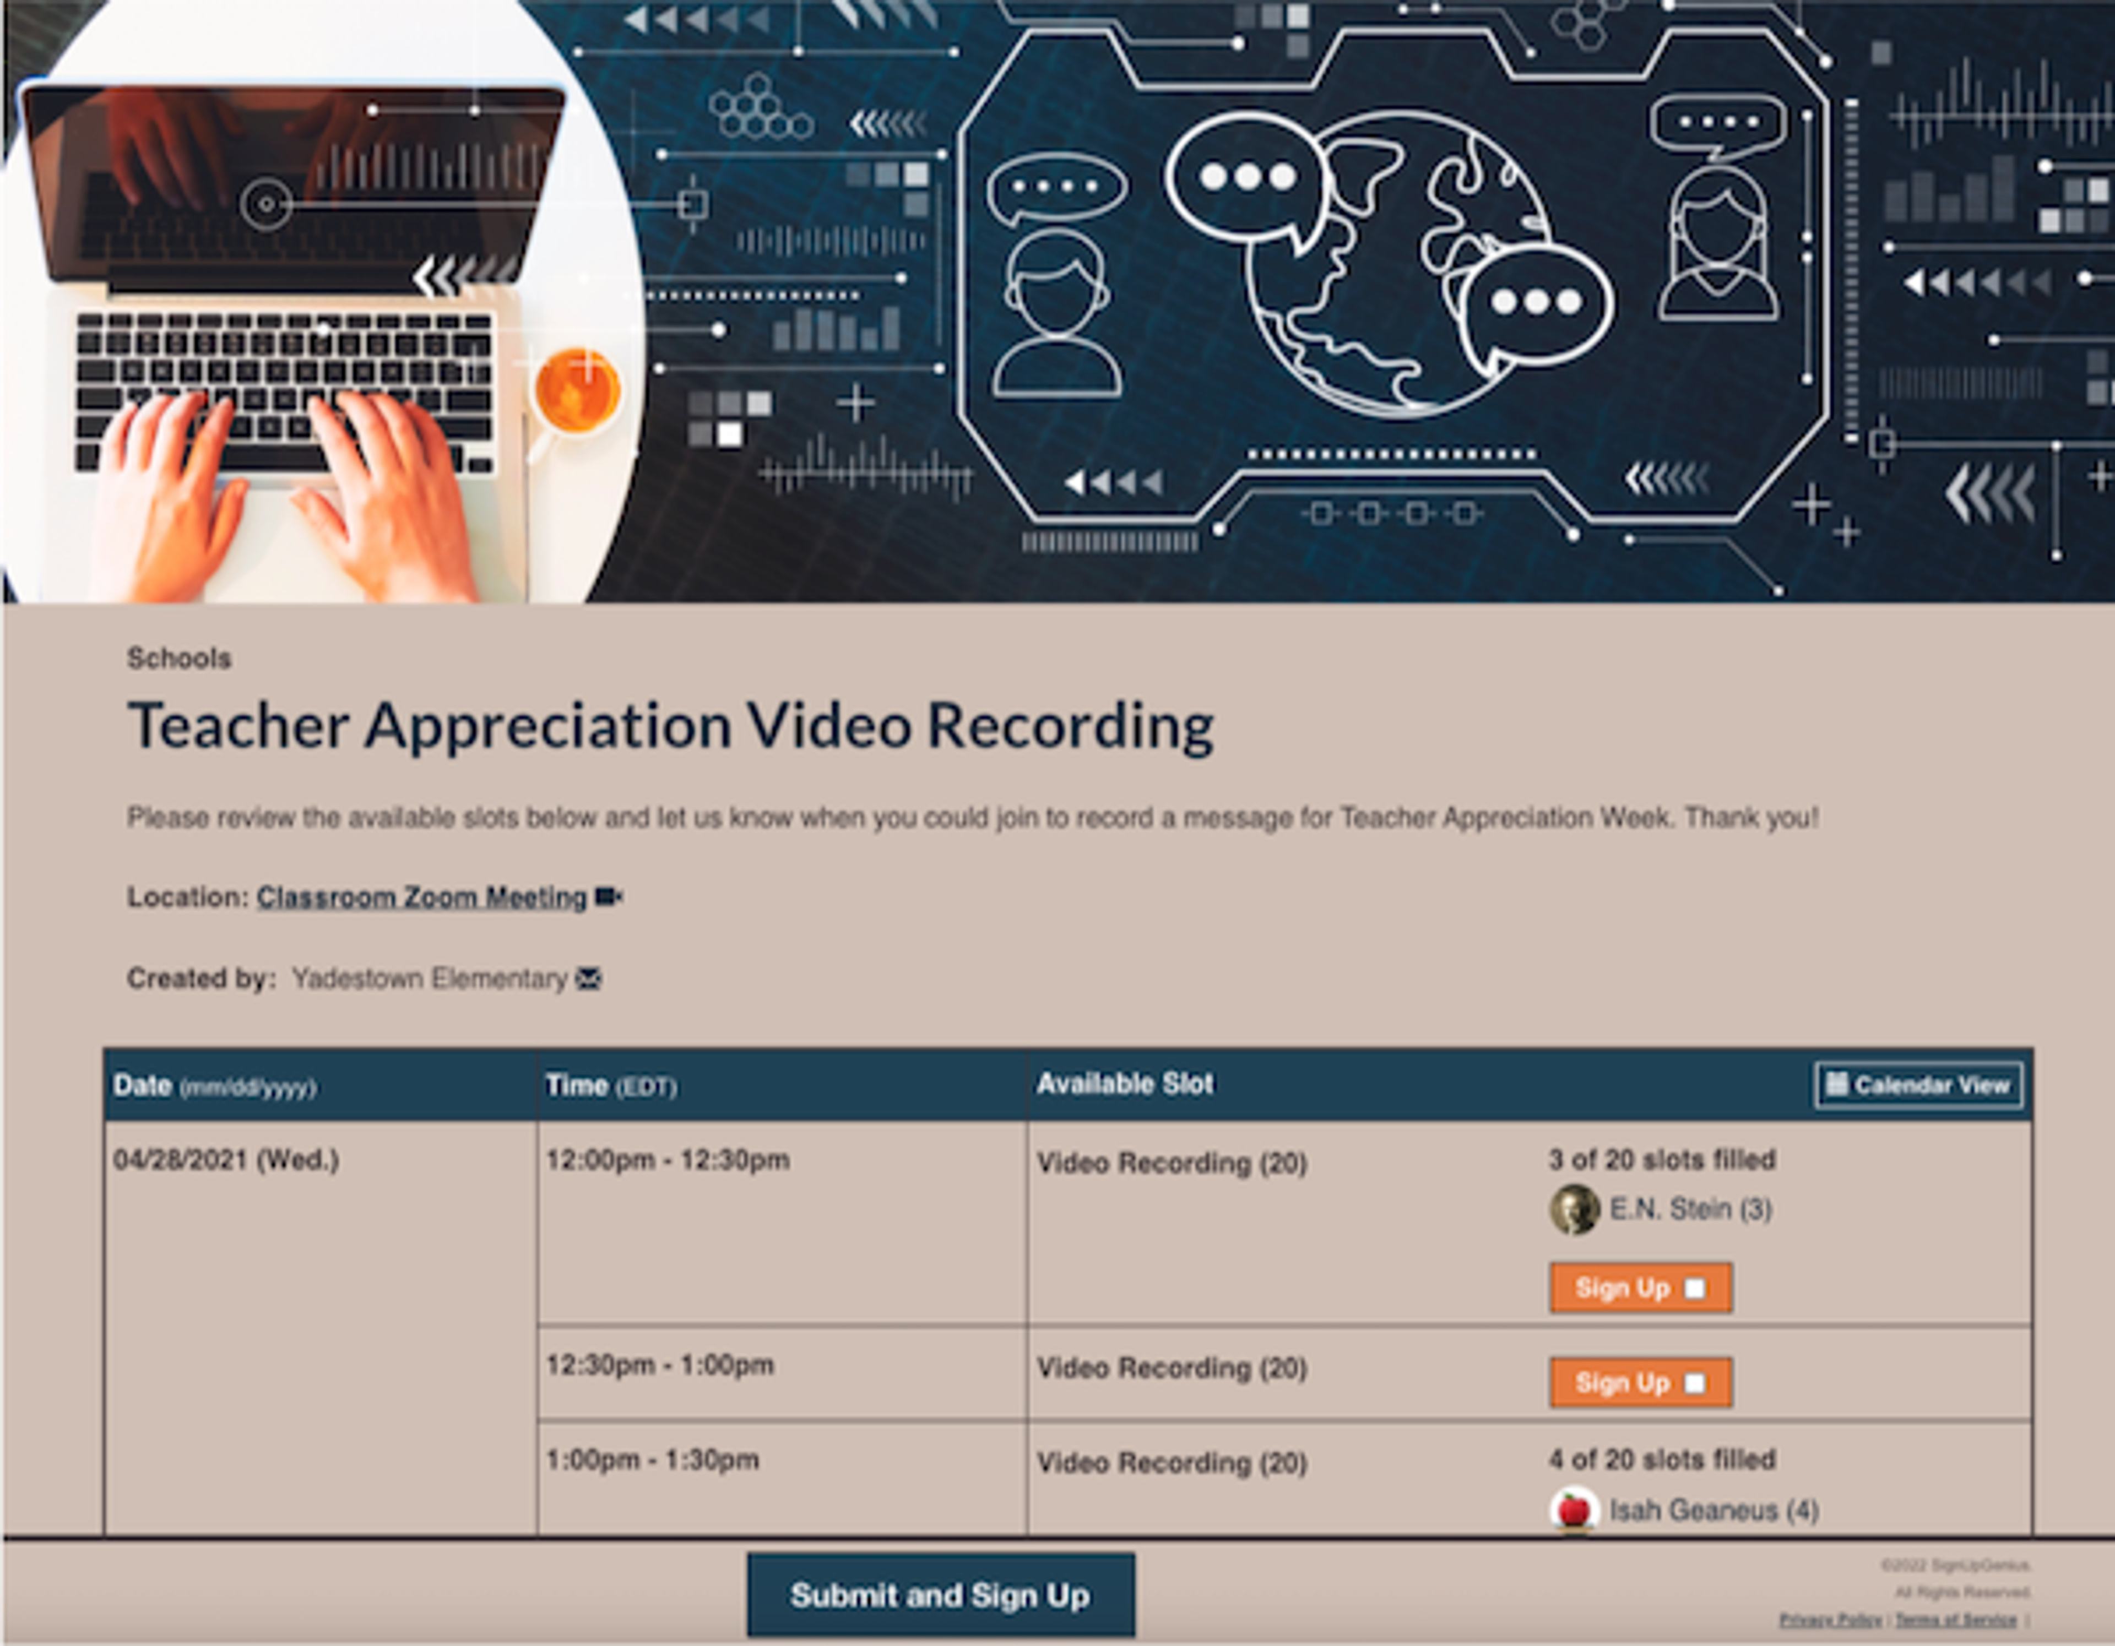Click the Available Slot column header
This screenshot has height=1646, width=2115.
1124,1083
